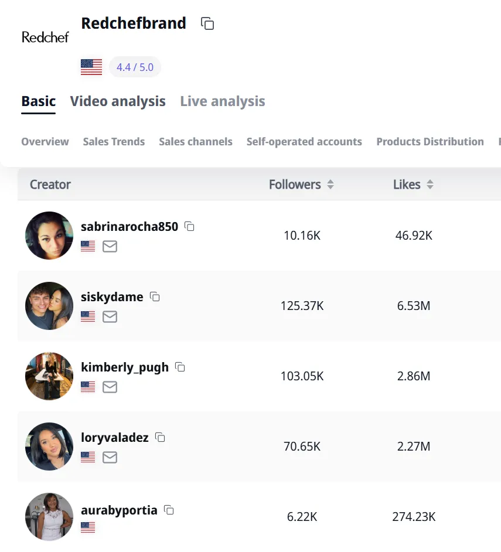Go to Sales channels section
This screenshot has height=552, width=501.
[196, 142]
